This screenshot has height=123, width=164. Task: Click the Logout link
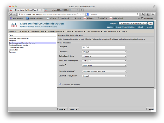click(x=149, y=27)
